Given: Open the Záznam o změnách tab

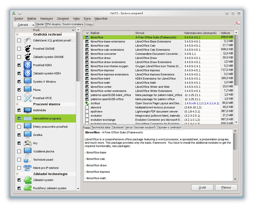Looking at the screenshot, I should [x=169, y=127].
